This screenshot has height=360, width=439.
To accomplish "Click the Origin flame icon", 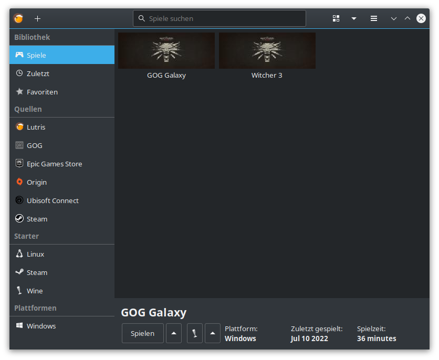I will (19, 182).
